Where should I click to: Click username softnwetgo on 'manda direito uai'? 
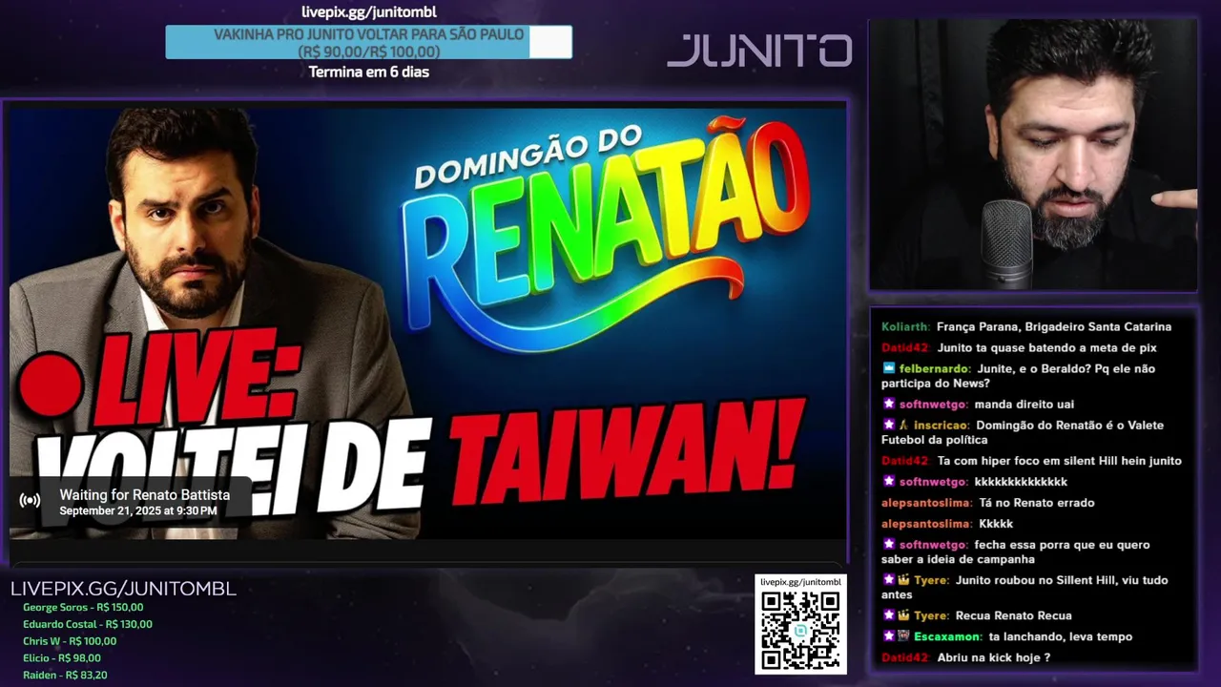pyautogui.click(x=933, y=404)
